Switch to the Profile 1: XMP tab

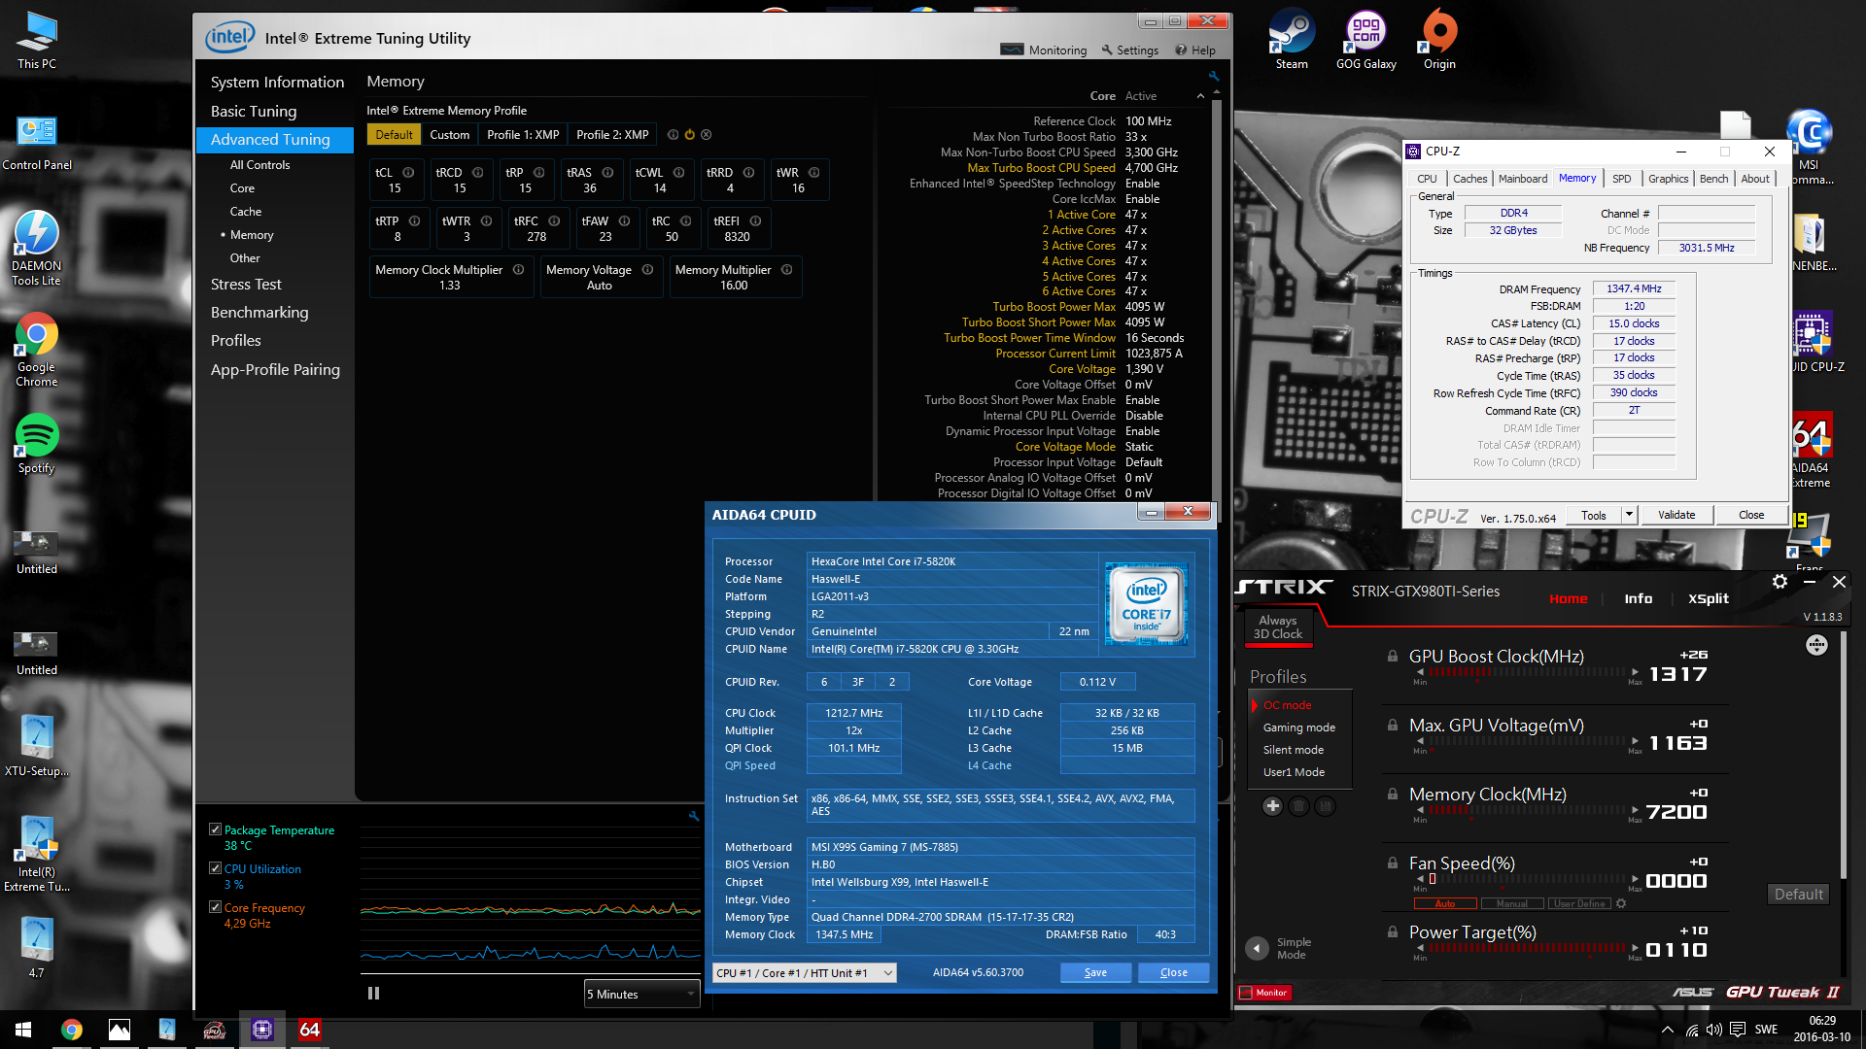[x=523, y=135]
